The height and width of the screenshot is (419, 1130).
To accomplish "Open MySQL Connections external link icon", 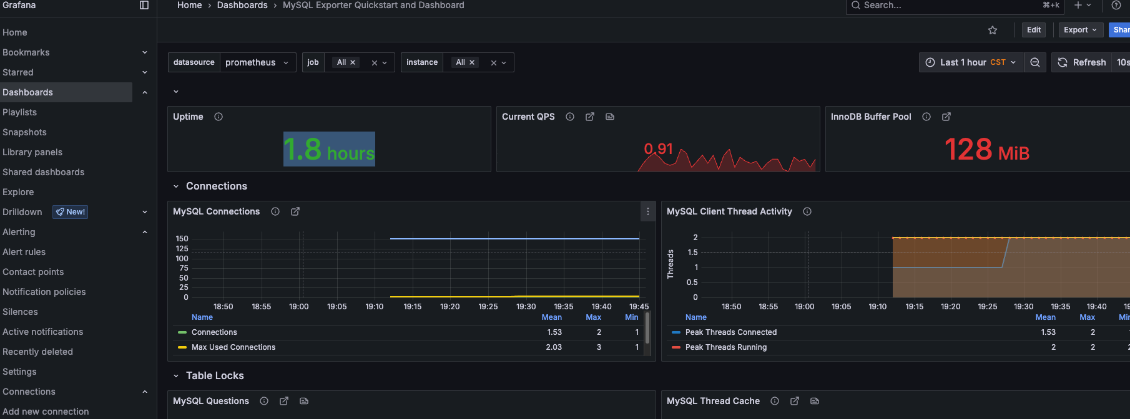I will pos(295,211).
